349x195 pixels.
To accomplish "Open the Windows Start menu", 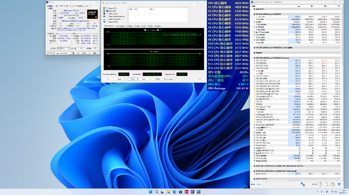I will 151,191.
